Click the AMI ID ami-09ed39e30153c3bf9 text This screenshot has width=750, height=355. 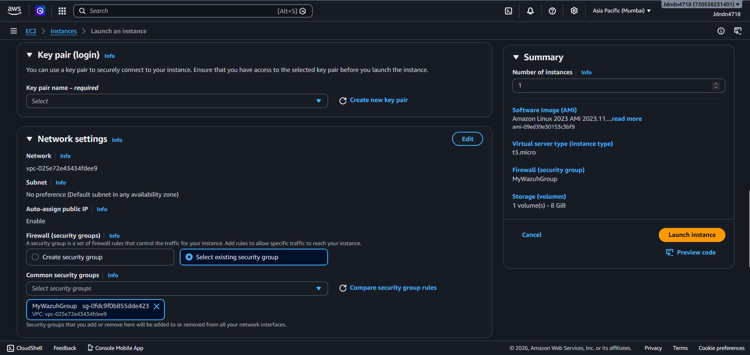pyautogui.click(x=543, y=127)
